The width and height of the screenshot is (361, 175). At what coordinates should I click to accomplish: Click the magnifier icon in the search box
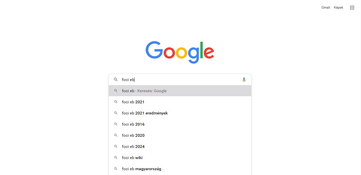click(x=116, y=80)
